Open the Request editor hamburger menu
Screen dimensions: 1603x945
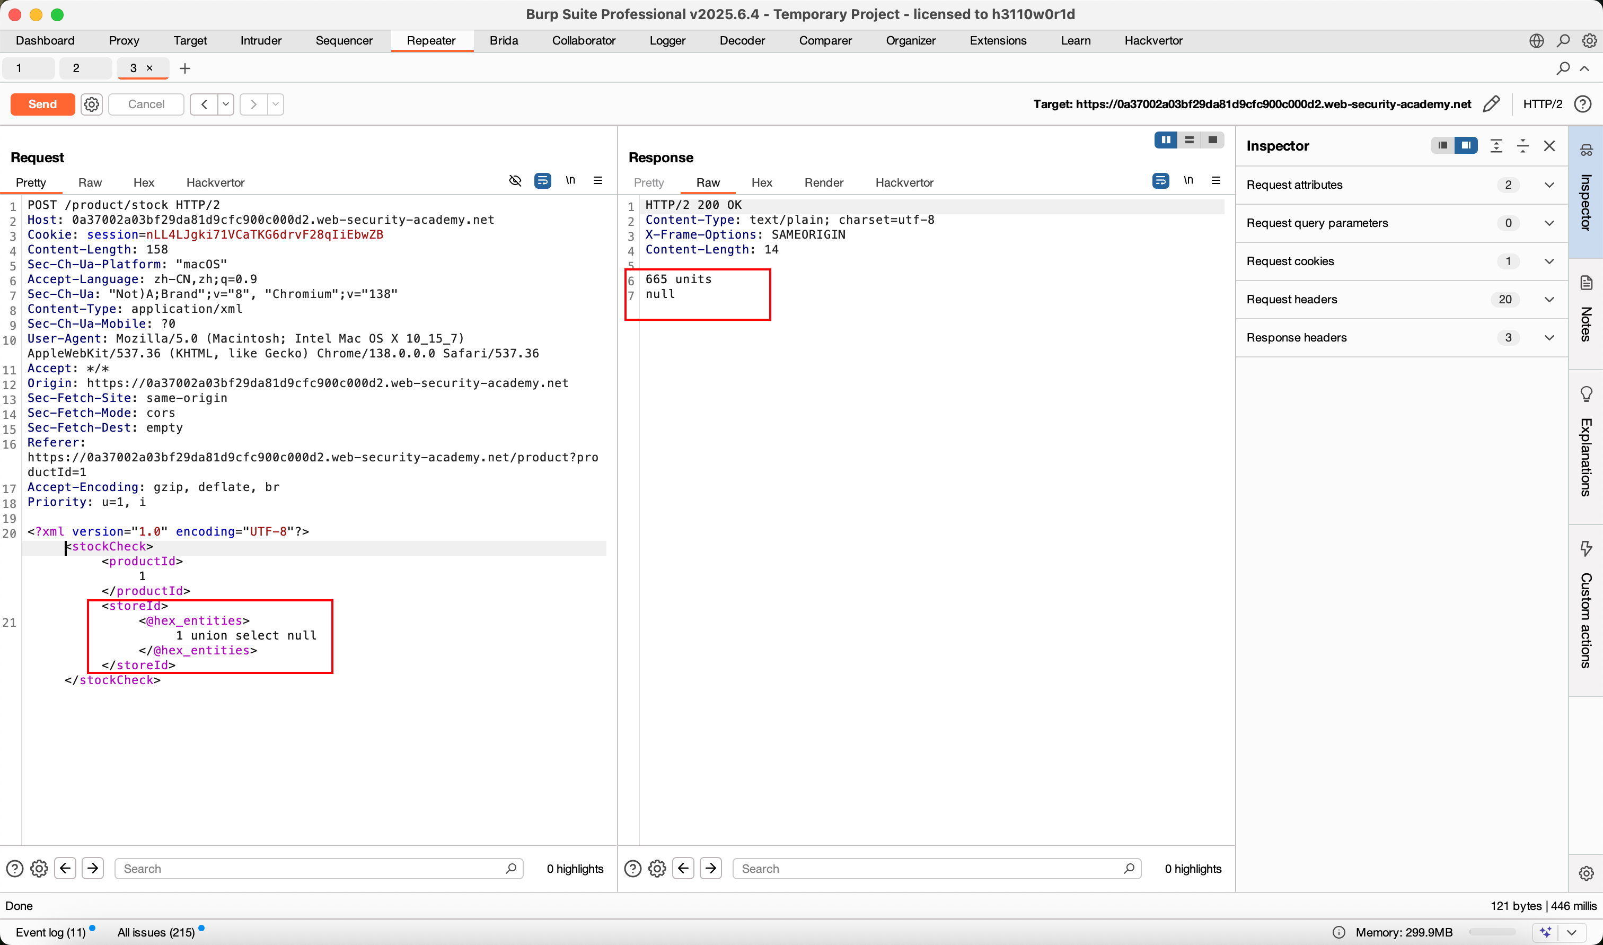click(x=597, y=181)
